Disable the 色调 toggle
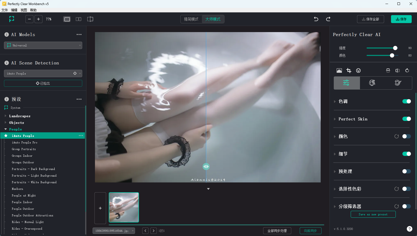 (x=406, y=101)
